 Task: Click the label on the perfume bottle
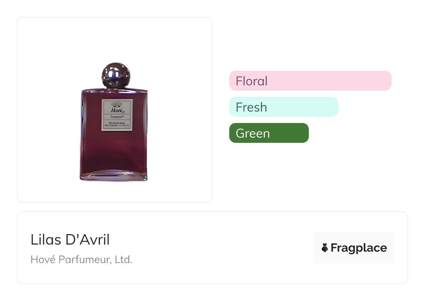tap(117, 115)
